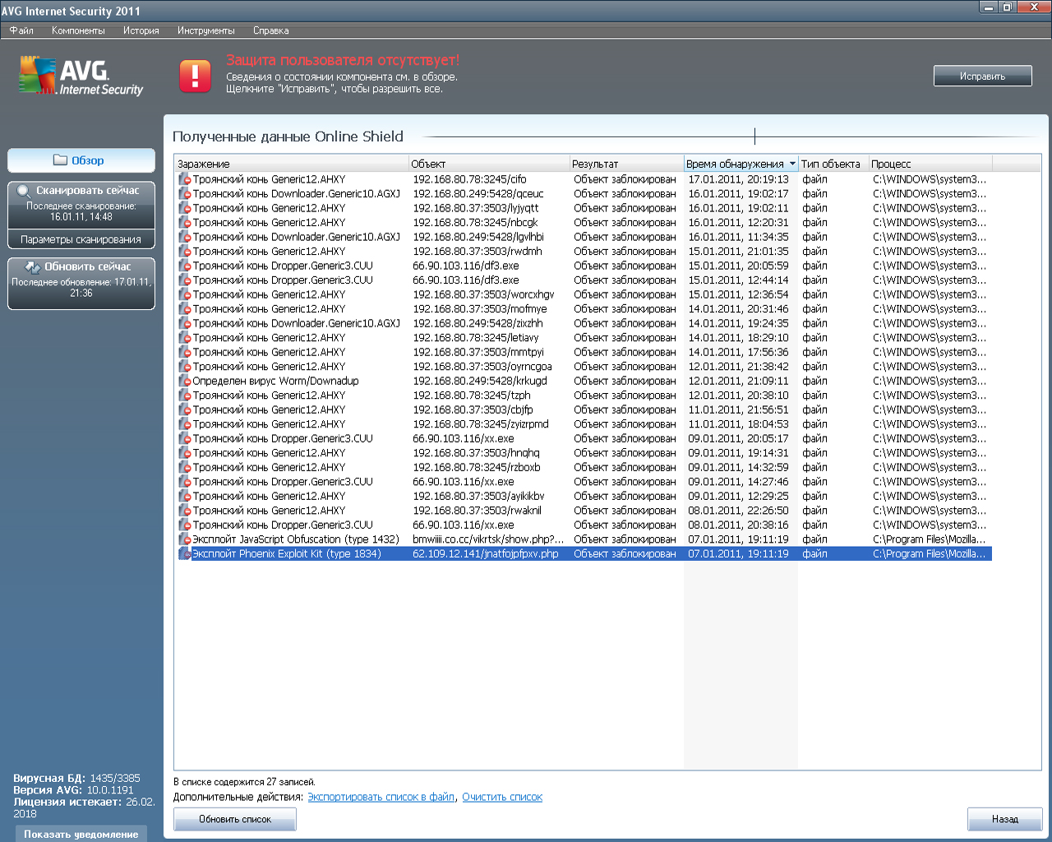Click the magnifier icon on Сканировать сейчас

(x=24, y=191)
